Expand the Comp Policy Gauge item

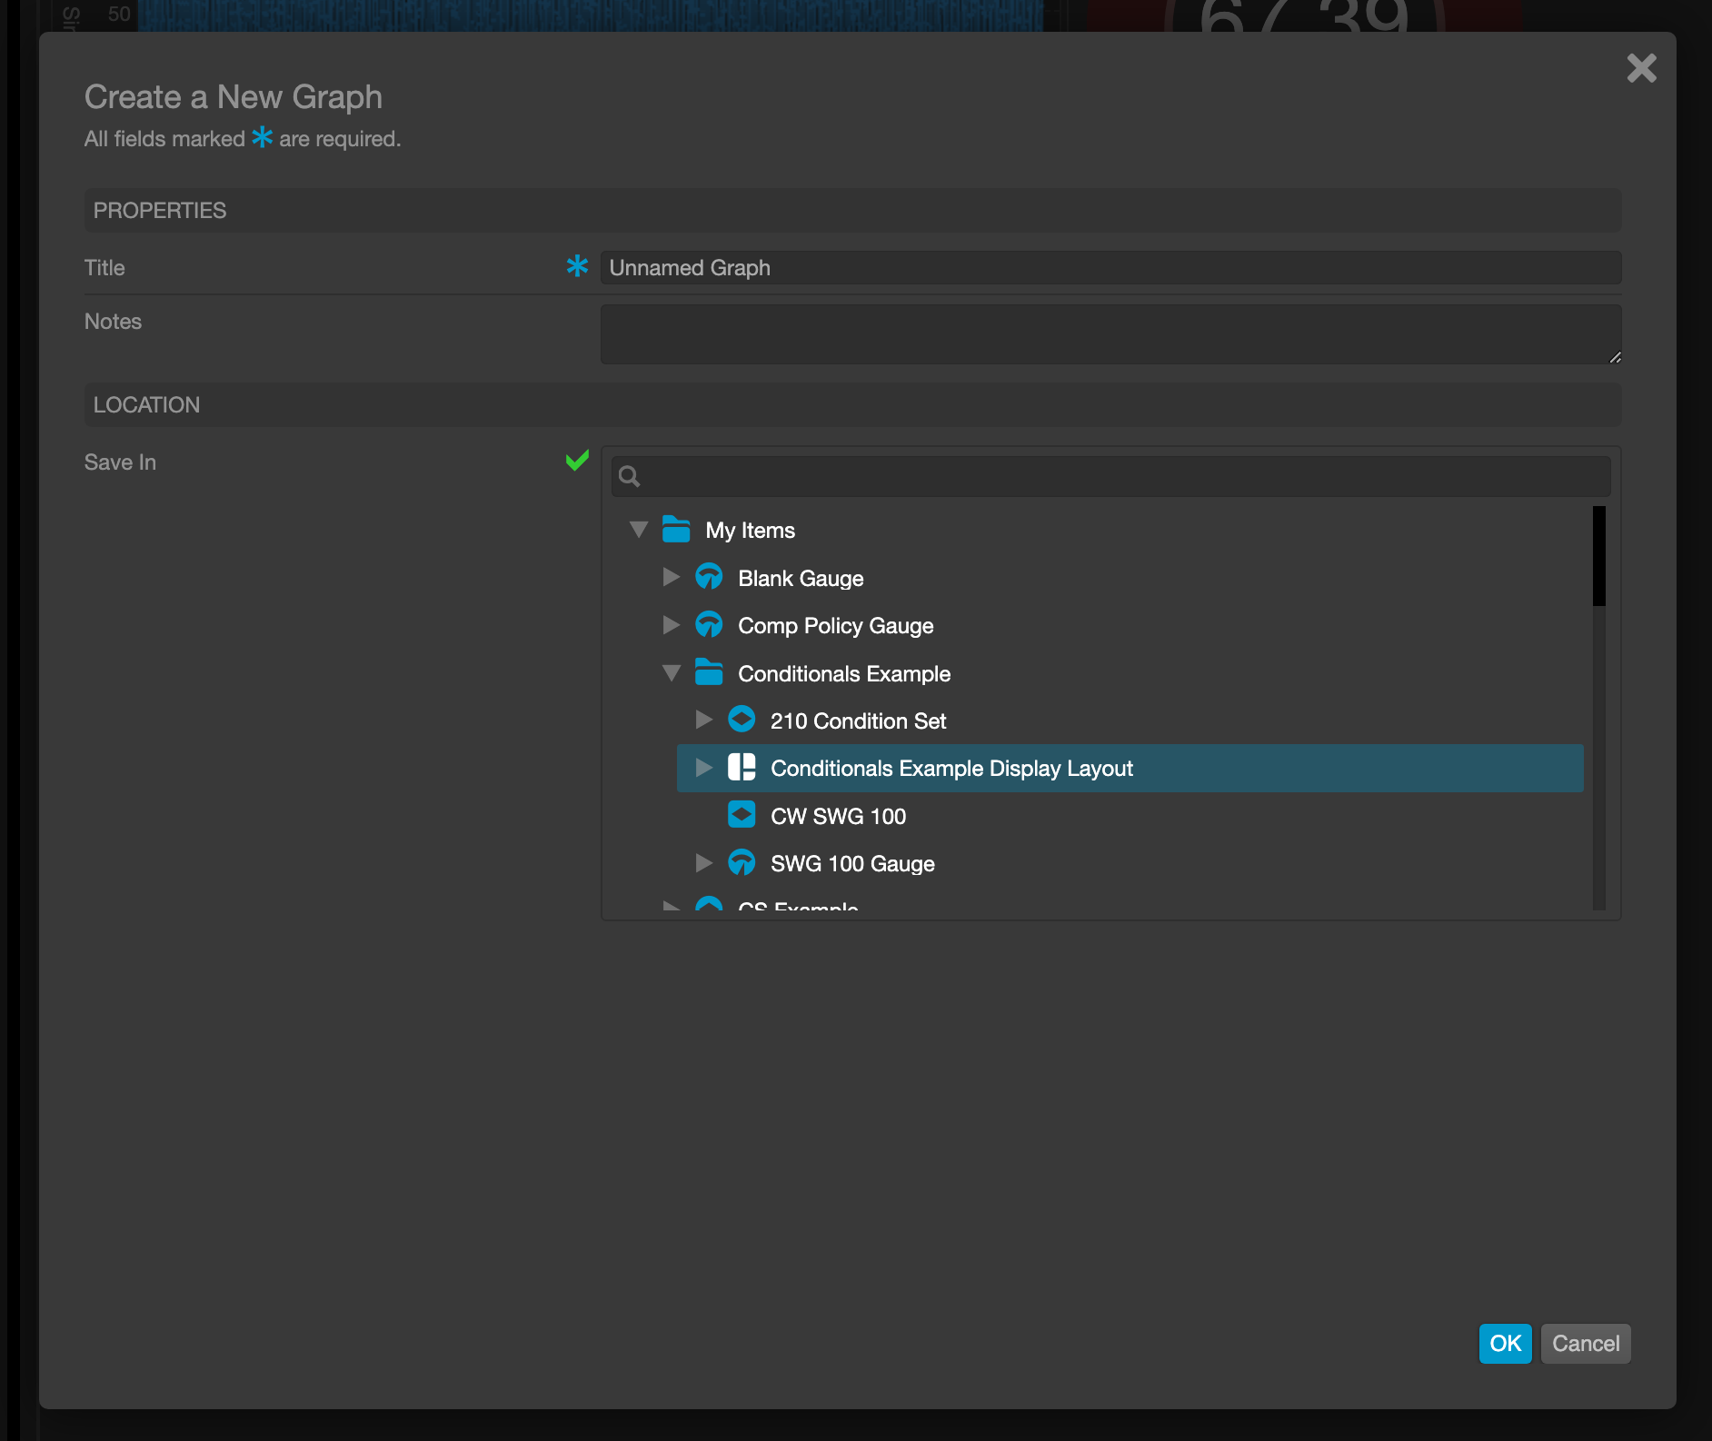[x=672, y=625]
